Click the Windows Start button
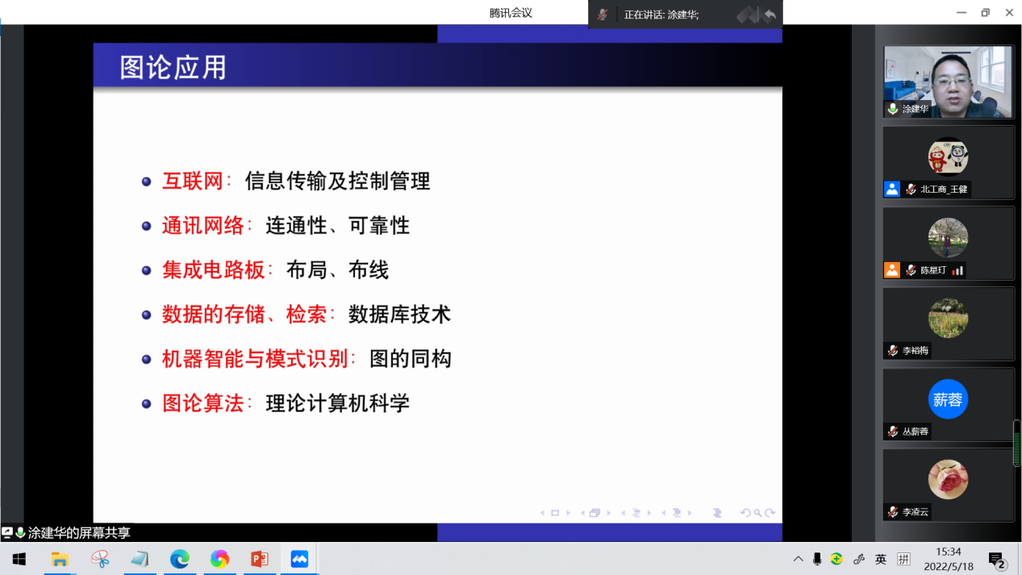This screenshot has height=575, width=1022. [x=19, y=559]
